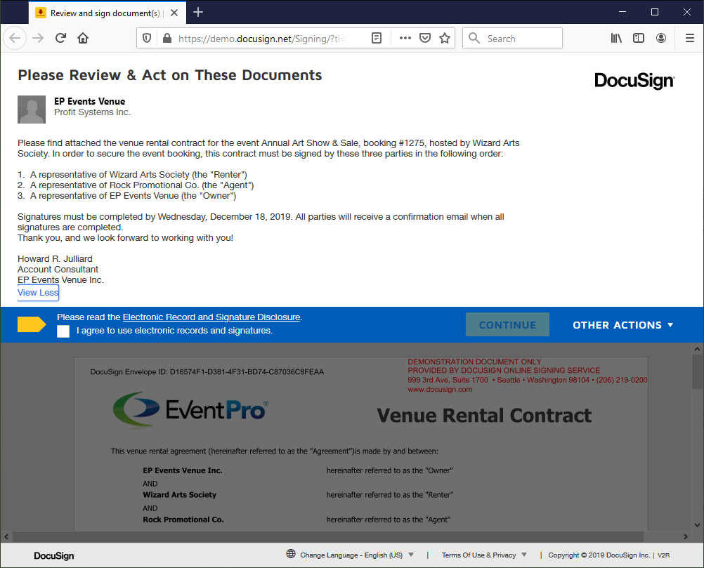Click the "V2R" footer text

663,555
